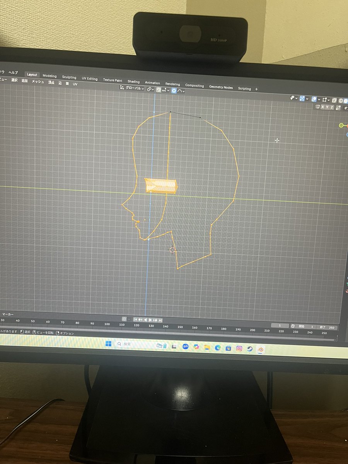Toggle auto merge vertices icon

point(338,108)
